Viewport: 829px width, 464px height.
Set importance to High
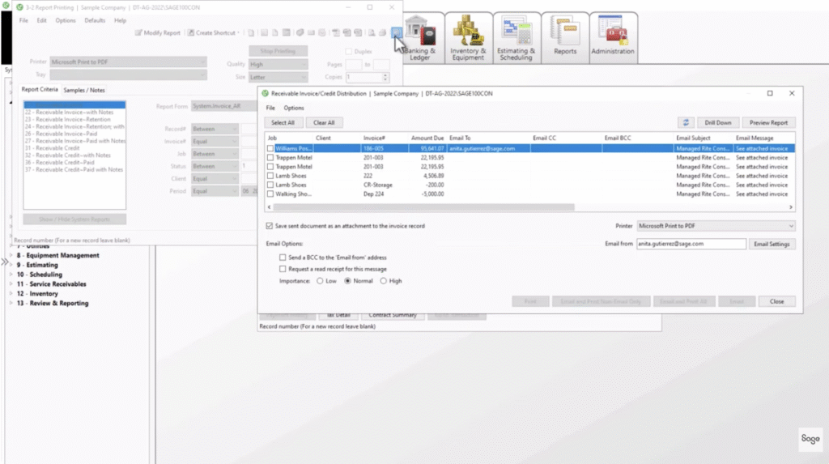tap(383, 281)
